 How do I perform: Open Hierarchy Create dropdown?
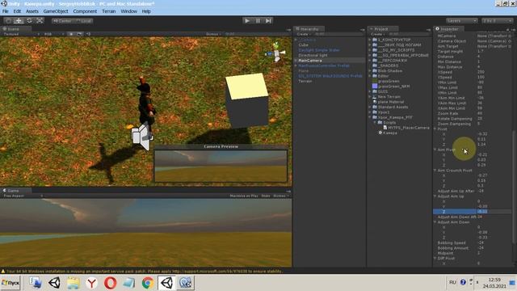coord(304,34)
